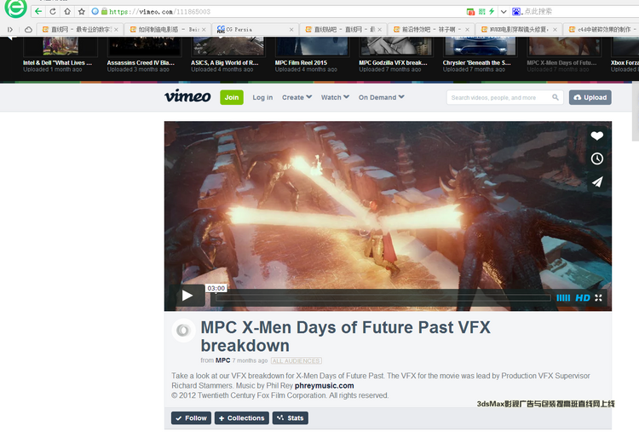Click the green padlock security icon
This screenshot has height=432, width=639.
[x=104, y=11]
